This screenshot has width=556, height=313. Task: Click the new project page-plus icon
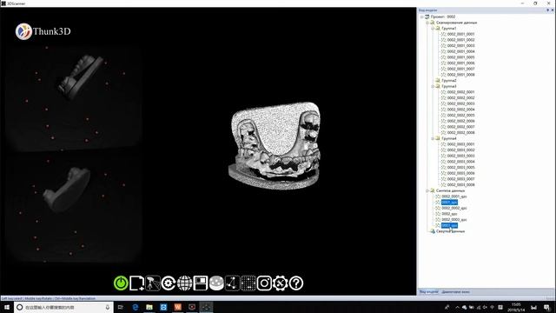click(137, 283)
